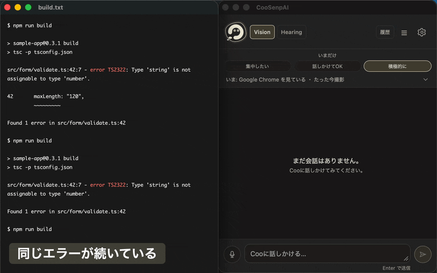Viewport: 437px width, 273px height.
Task: Click the Coo avatar icon in CooSenpAI
Action: pos(236,32)
